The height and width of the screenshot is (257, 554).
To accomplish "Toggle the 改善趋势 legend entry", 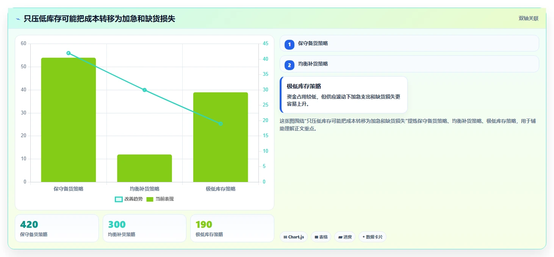I will (x=129, y=199).
